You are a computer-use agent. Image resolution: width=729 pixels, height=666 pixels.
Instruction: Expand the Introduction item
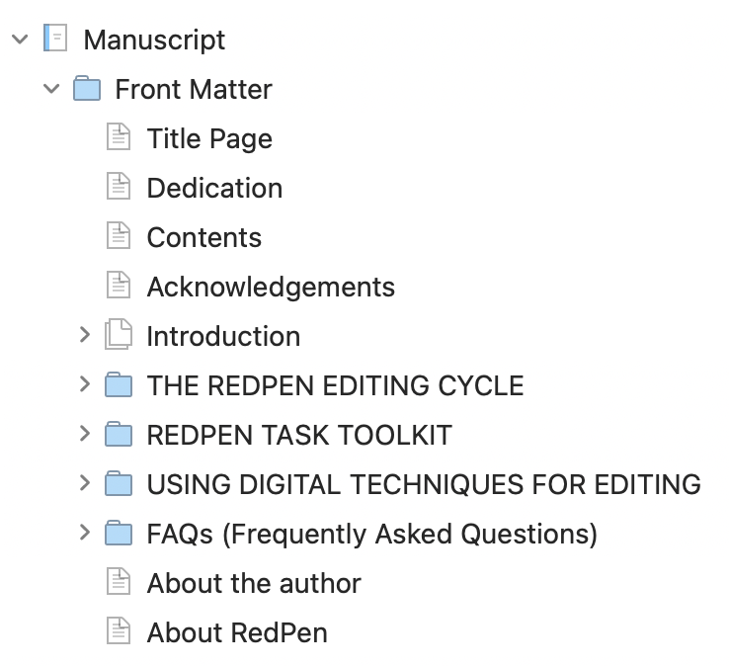coord(85,335)
